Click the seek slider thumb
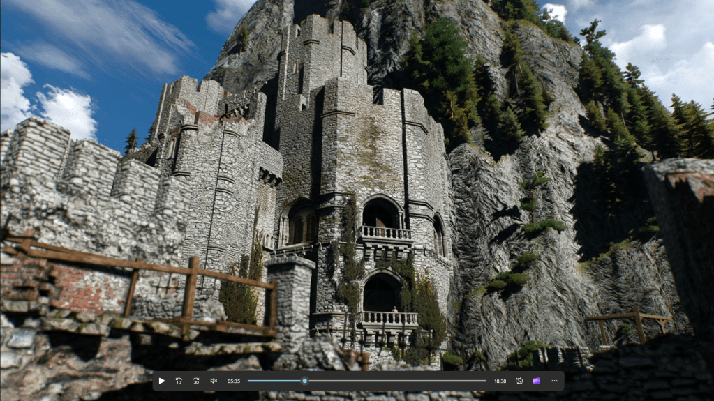The height and width of the screenshot is (401, 714). tap(304, 381)
